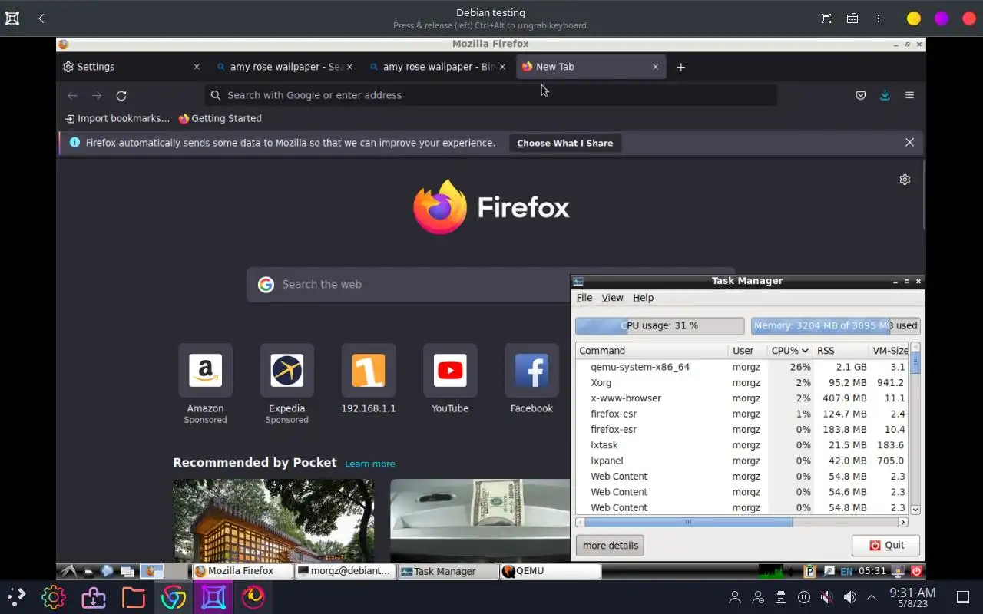Go back to the Boxes collection view
This screenshot has height=614, width=983.
(x=41, y=18)
